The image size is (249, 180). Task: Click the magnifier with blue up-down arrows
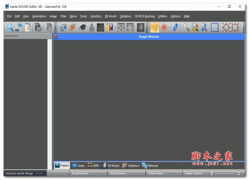(x=204, y=27)
